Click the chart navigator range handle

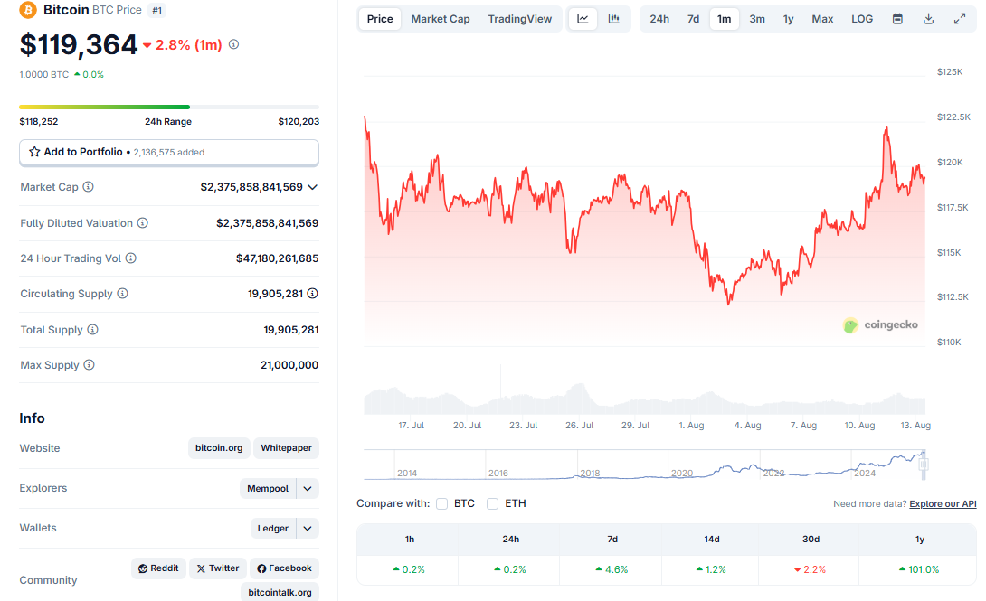pos(923,465)
